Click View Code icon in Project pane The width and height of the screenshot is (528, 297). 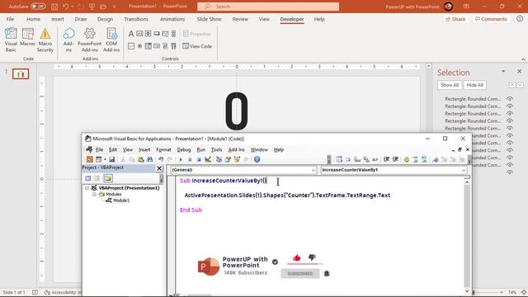pyautogui.click(x=88, y=178)
